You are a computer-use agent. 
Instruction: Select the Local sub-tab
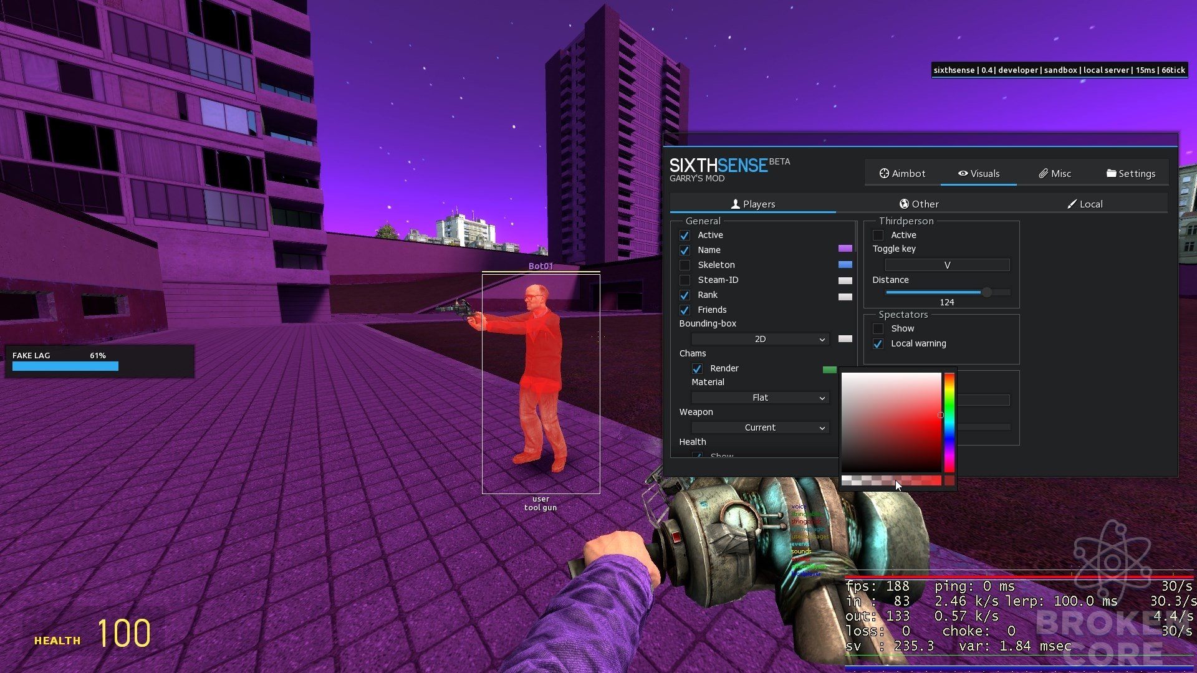pyautogui.click(x=1084, y=204)
